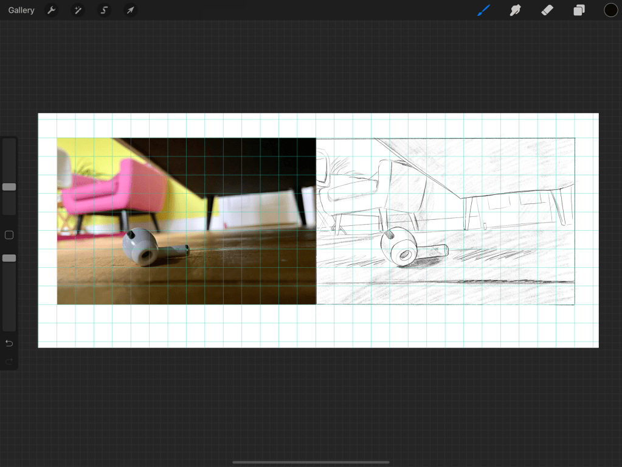The height and width of the screenshot is (467, 622).
Task: Click the redo arrow in sidebar
Action: click(9, 362)
